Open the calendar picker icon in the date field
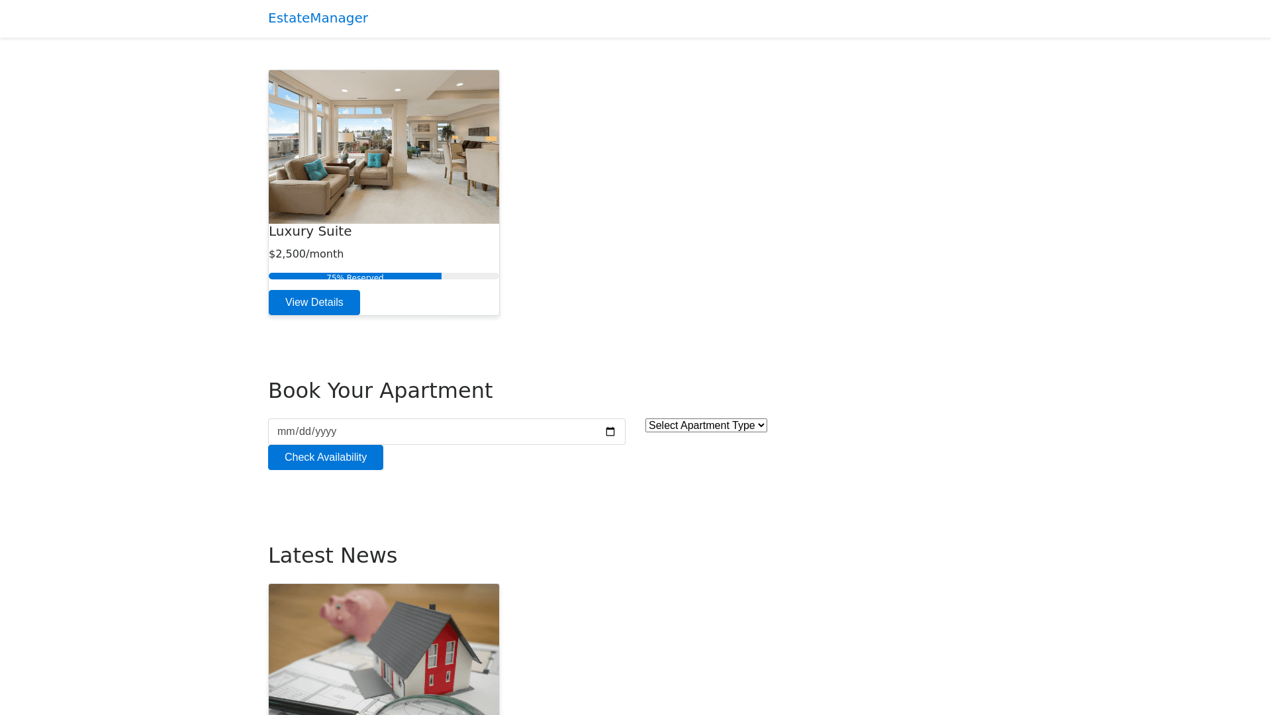The height and width of the screenshot is (715, 1271). (610, 432)
